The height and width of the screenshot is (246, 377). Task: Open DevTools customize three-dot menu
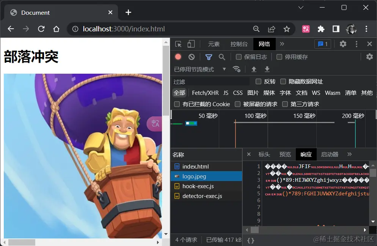click(x=356, y=44)
